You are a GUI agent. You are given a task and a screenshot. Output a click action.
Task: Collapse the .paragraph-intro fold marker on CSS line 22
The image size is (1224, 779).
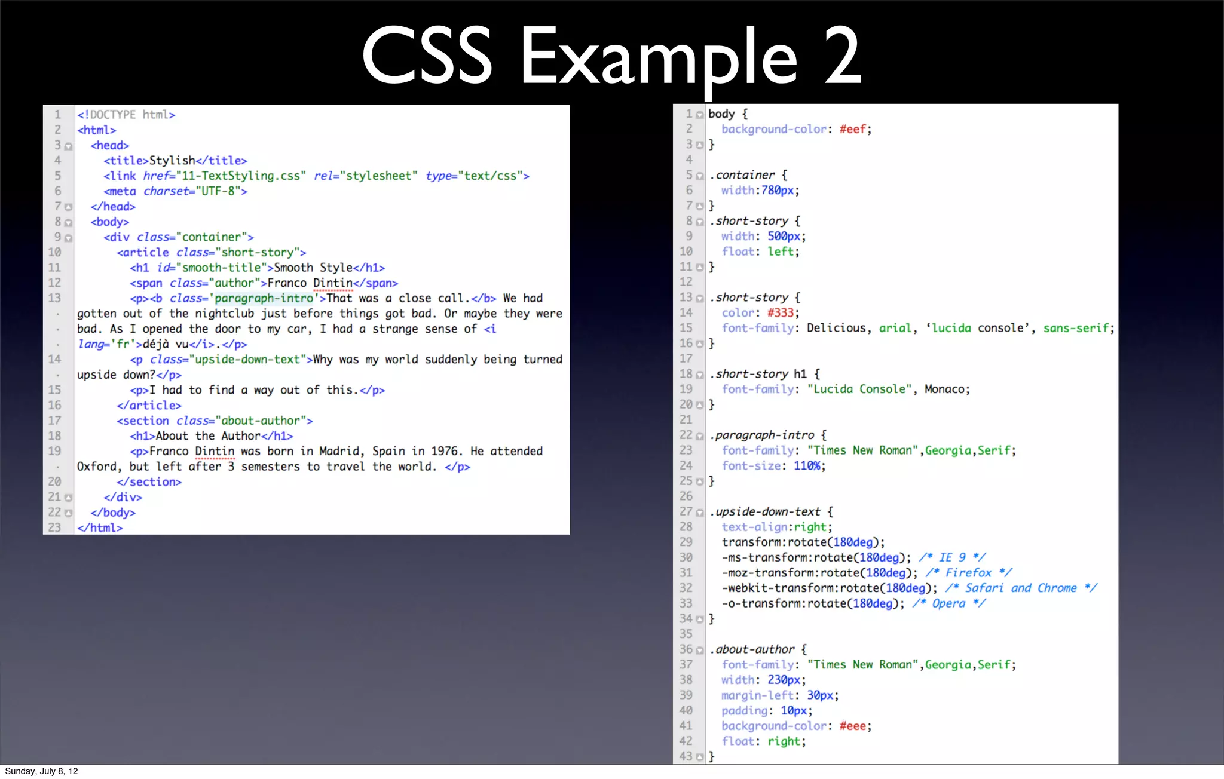point(700,436)
